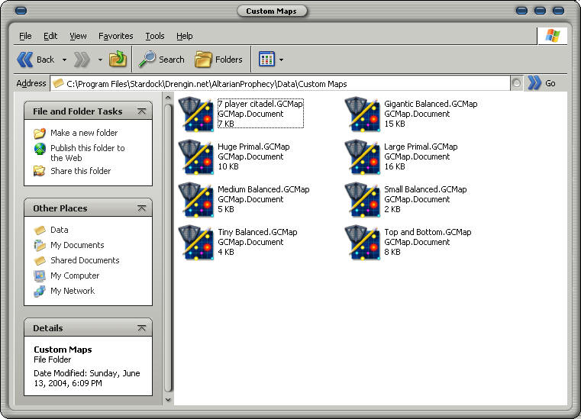Click the My Documents icon

pos(40,245)
